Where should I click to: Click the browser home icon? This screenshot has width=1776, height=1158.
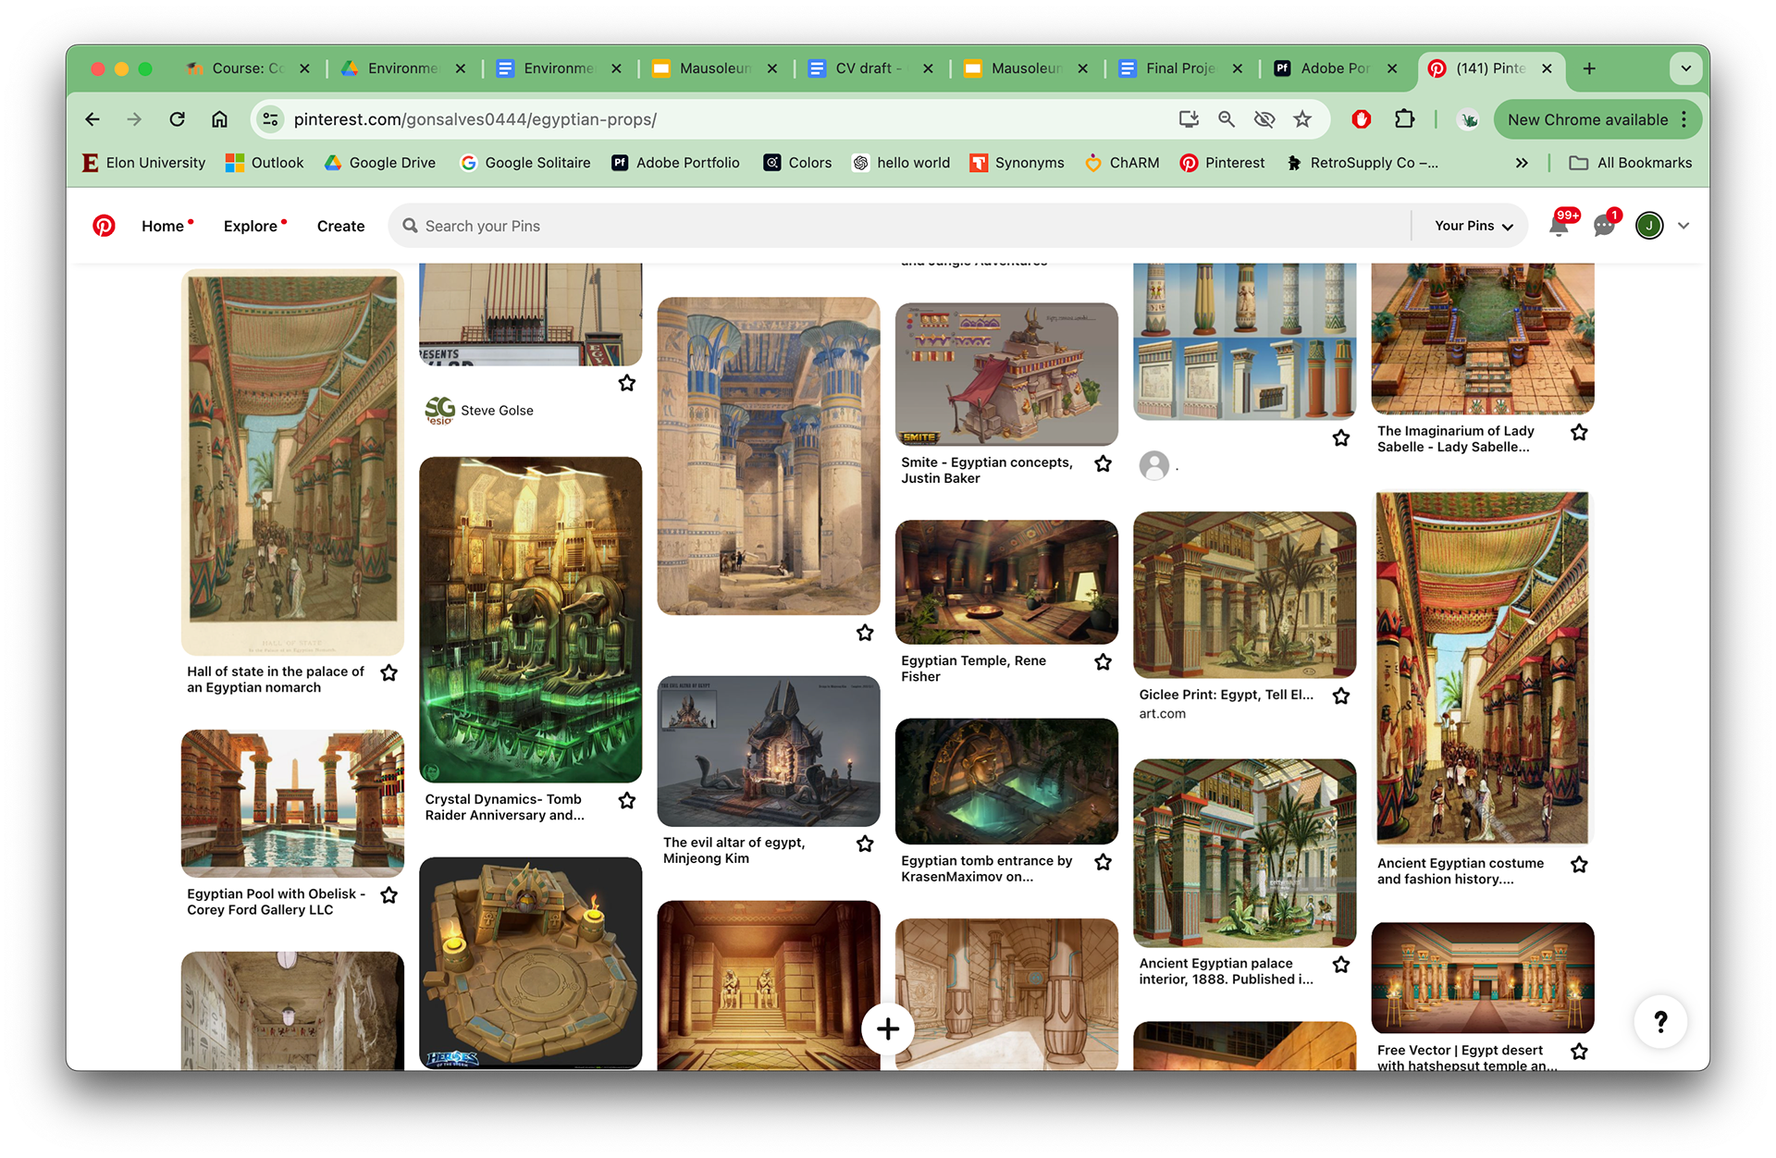coord(219,119)
